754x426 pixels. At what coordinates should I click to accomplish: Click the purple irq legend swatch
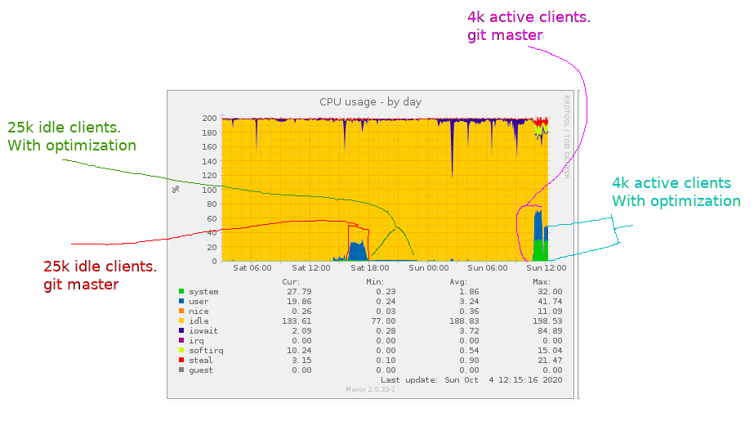pos(181,340)
